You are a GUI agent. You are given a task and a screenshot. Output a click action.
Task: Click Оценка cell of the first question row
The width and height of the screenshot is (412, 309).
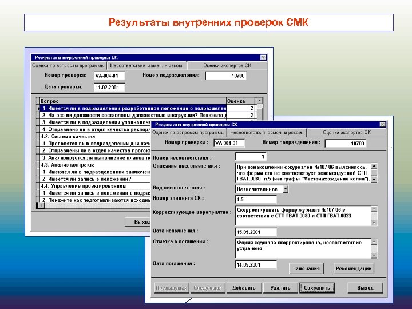pos(240,108)
